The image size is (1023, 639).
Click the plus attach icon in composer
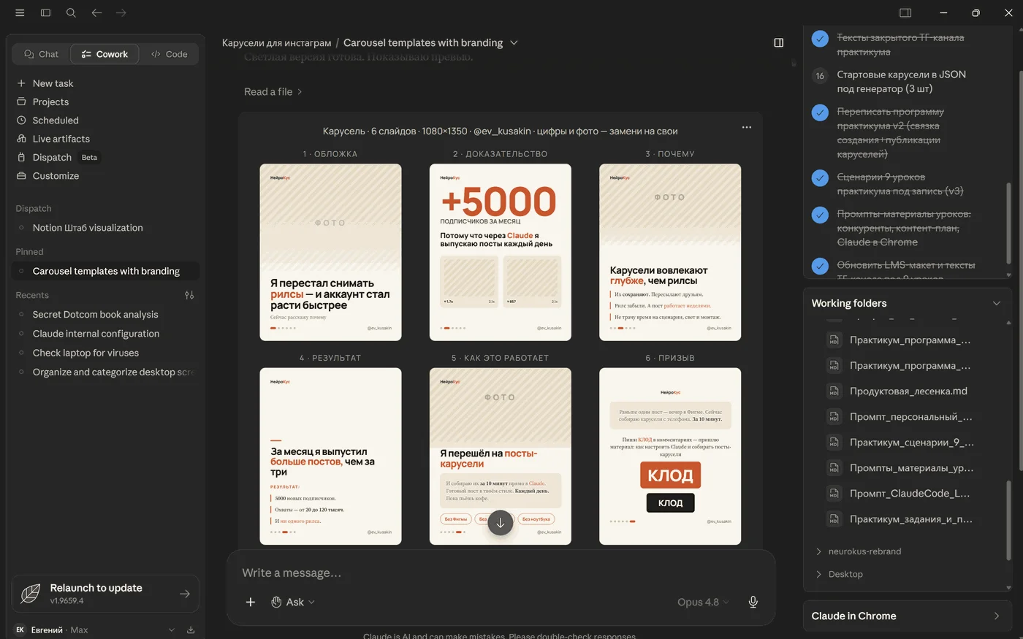251,602
